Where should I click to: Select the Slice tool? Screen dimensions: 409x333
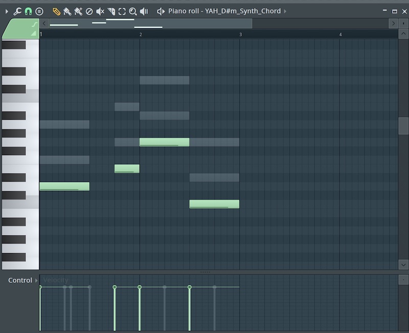[111, 11]
